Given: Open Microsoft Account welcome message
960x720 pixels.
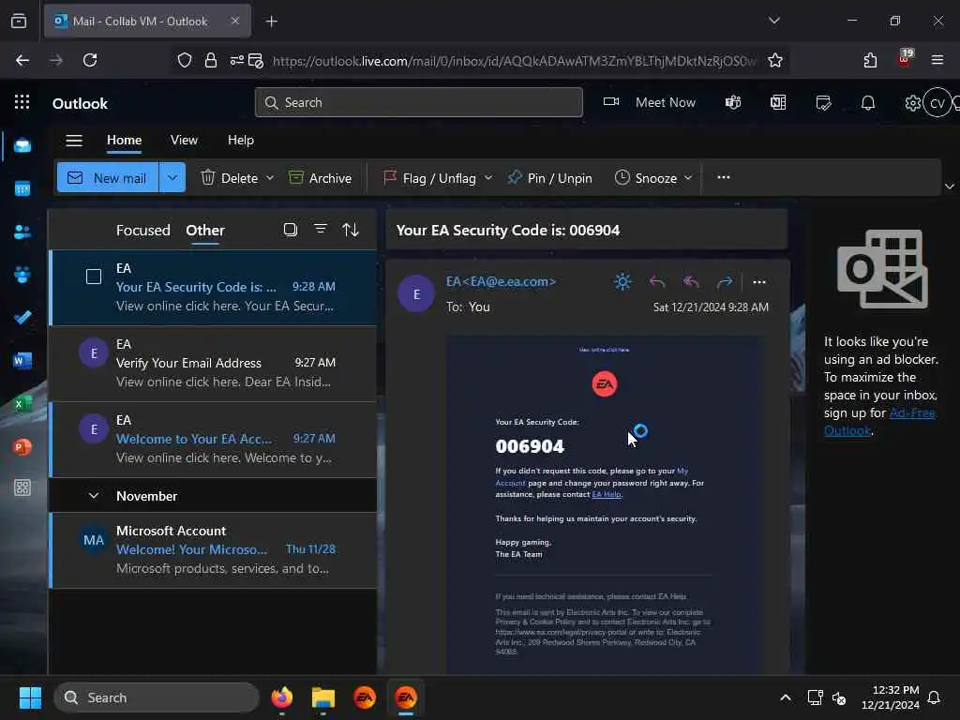Looking at the screenshot, I should tap(213, 549).
